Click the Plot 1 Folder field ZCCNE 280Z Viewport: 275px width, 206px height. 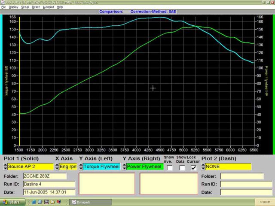pos(45,176)
